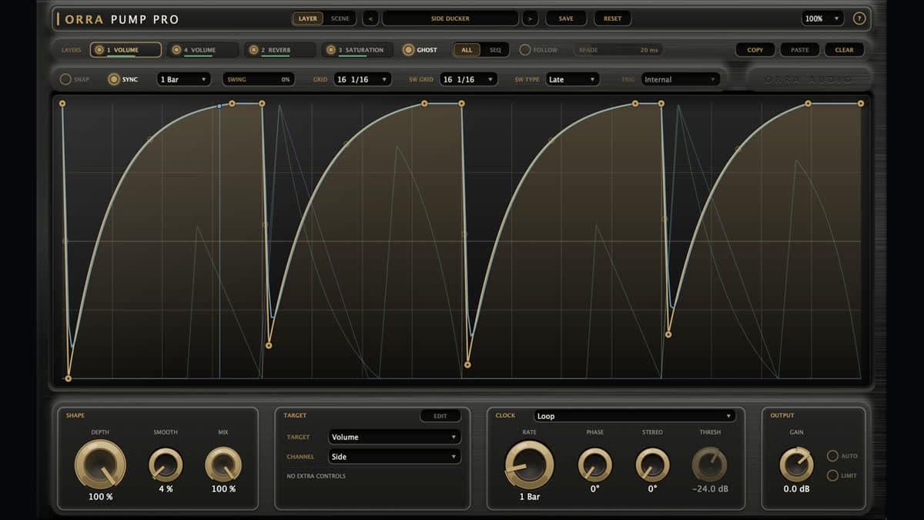The height and width of the screenshot is (520, 924).
Task: Switch to the Layer view tab
Action: pyautogui.click(x=307, y=18)
